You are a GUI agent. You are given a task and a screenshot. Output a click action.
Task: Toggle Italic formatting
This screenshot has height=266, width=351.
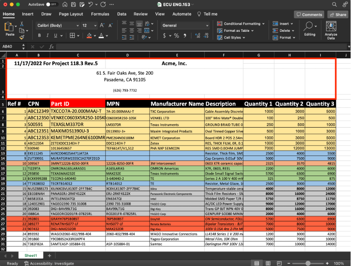[47, 35]
